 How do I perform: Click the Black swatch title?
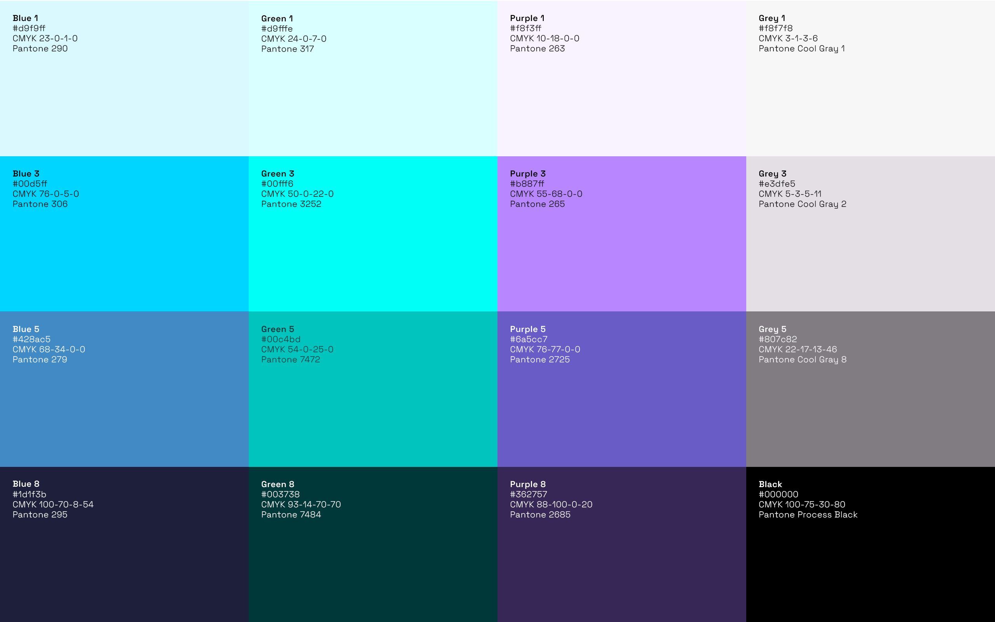click(x=770, y=484)
